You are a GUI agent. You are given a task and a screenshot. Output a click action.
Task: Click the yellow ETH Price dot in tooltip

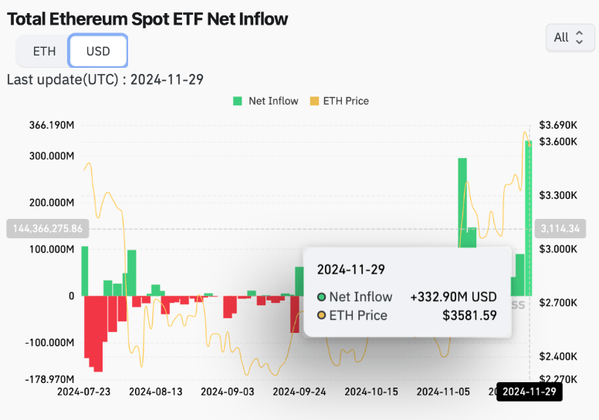coord(322,315)
